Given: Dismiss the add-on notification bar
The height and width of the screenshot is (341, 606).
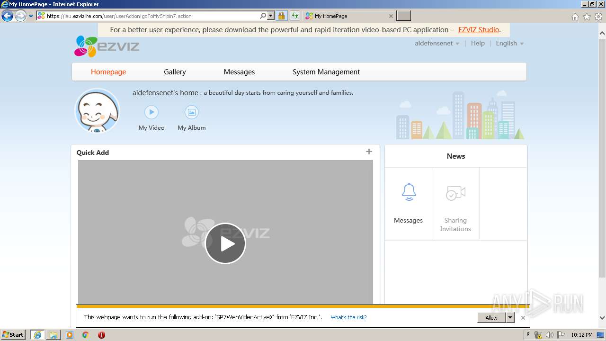Looking at the screenshot, I should pyautogui.click(x=523, y=318).
